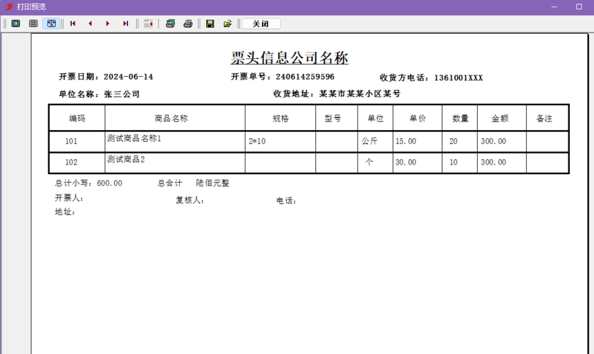This screenshot has height=354, width=594.
Task: Click the 地址 label
Action: click(x=65, y=212)
